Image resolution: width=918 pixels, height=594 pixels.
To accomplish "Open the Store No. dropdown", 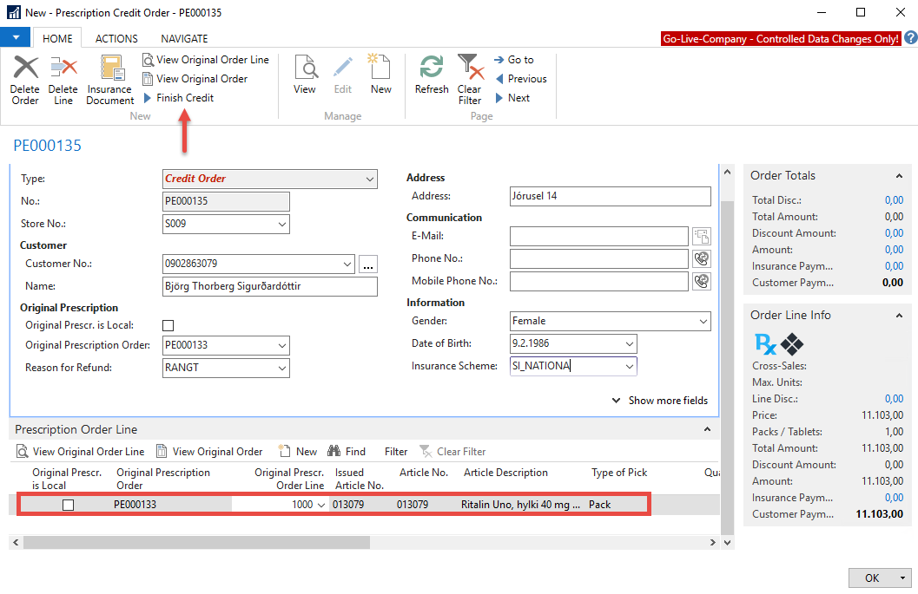I will coord(281,225).
